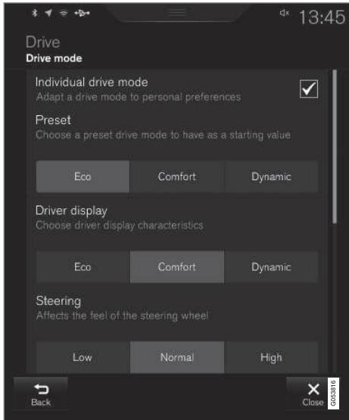Tap 'Adapt a drive mode to personal preferences'

[x=139, y=97]
